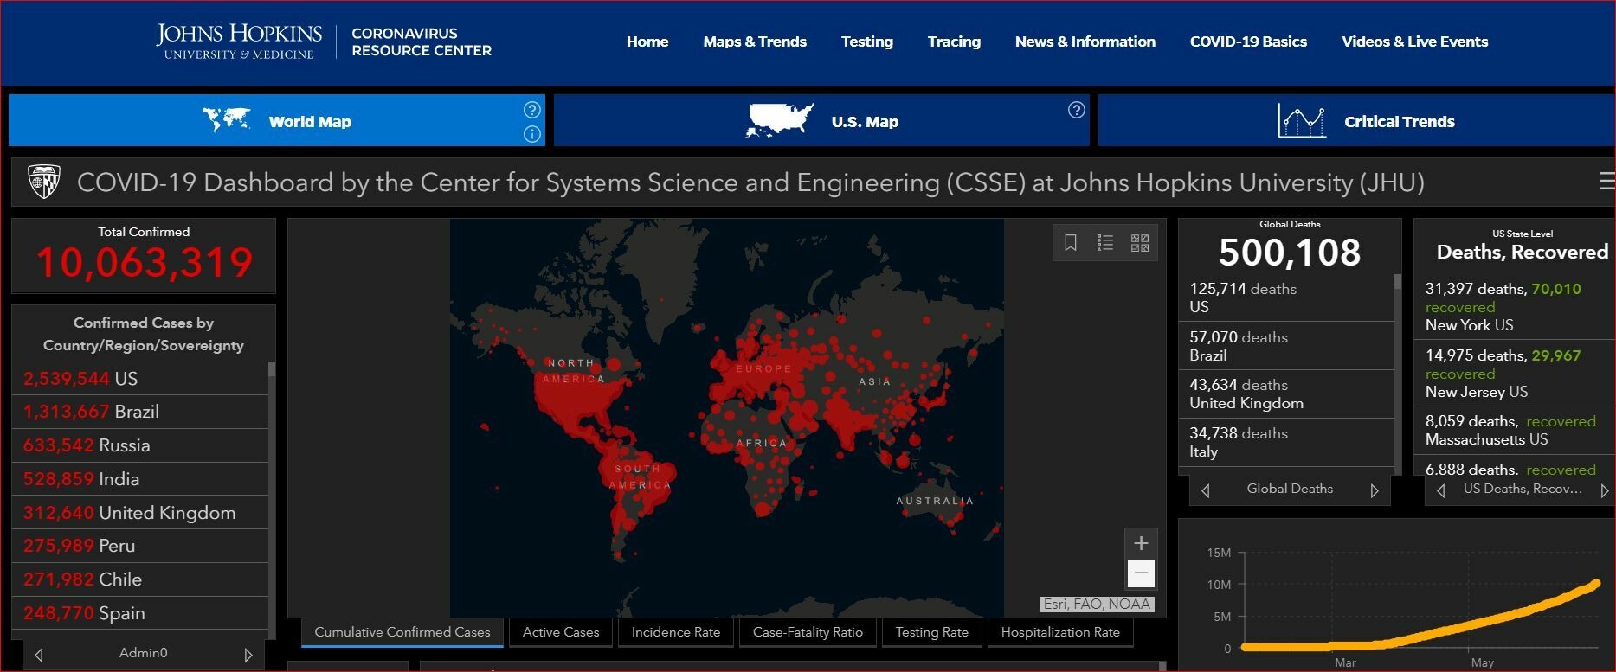Viewport: 1616px width, 672px height.
Task: Zoom in on the world map
Action: [x=1141, y=543]
